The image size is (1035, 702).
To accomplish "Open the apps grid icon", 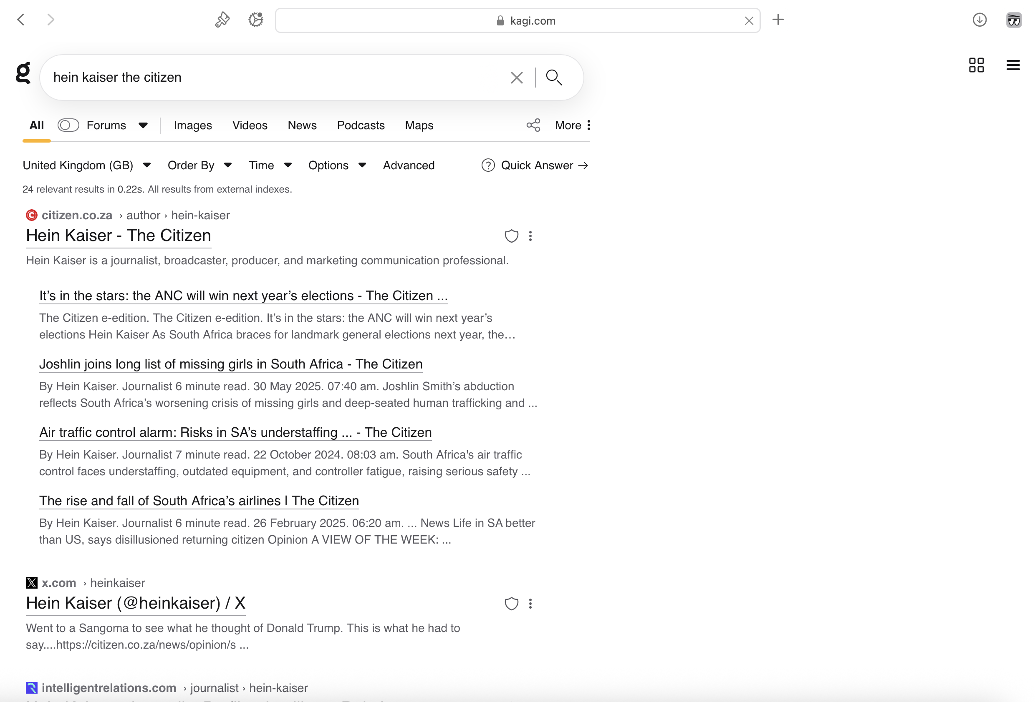I will (976, 65).
